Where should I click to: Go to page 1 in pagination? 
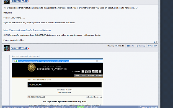[x=64, y=107]
